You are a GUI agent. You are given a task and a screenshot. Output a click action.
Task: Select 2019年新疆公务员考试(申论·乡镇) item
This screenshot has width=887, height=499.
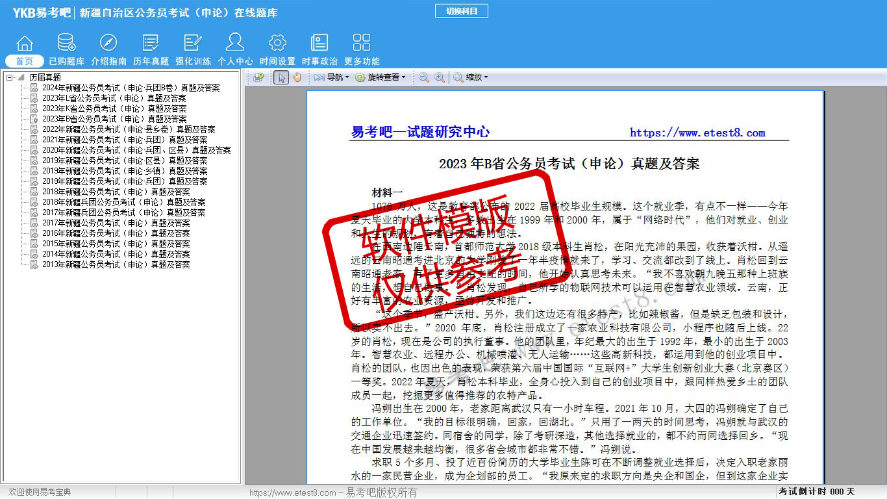(x=124, y=171)
